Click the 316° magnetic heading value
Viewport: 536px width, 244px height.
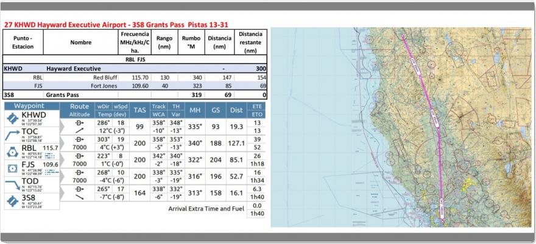(x=195, y=176)
